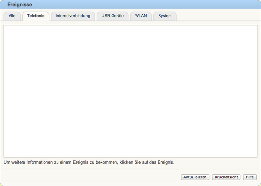Image resolution: width=261 pixels, height=186 pixels.
Task: Go to the WLAN tab
Action: [141, 16]
